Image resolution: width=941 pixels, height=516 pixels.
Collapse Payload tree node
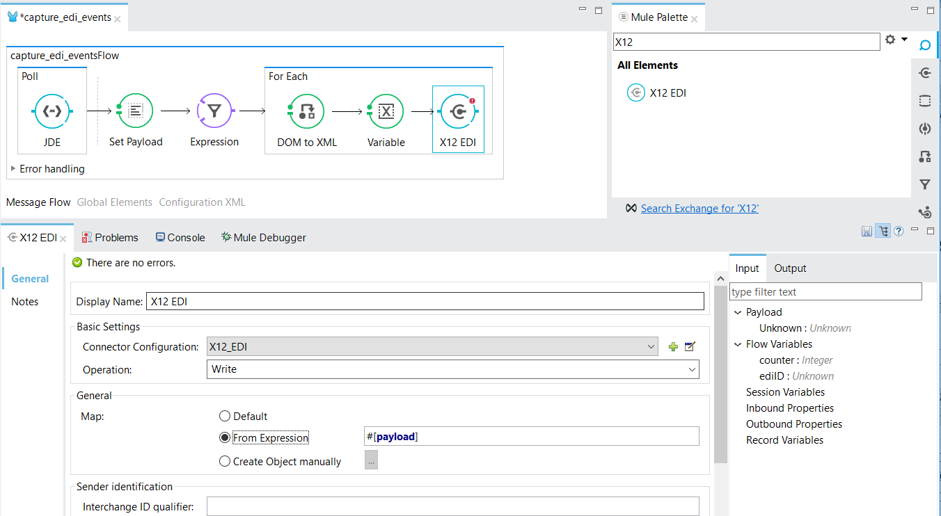pyautogui.click(x=738, y=313)
